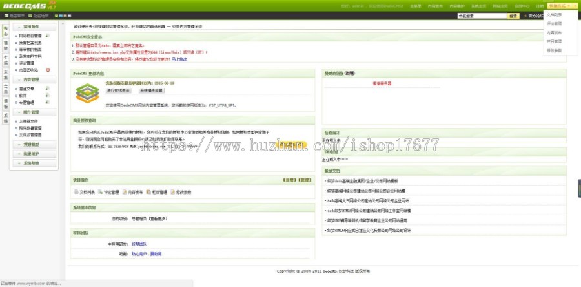Click the 修改参数 icon in 快捷操作
Viewport: 581px width, 287px height.
coord(172,192)
